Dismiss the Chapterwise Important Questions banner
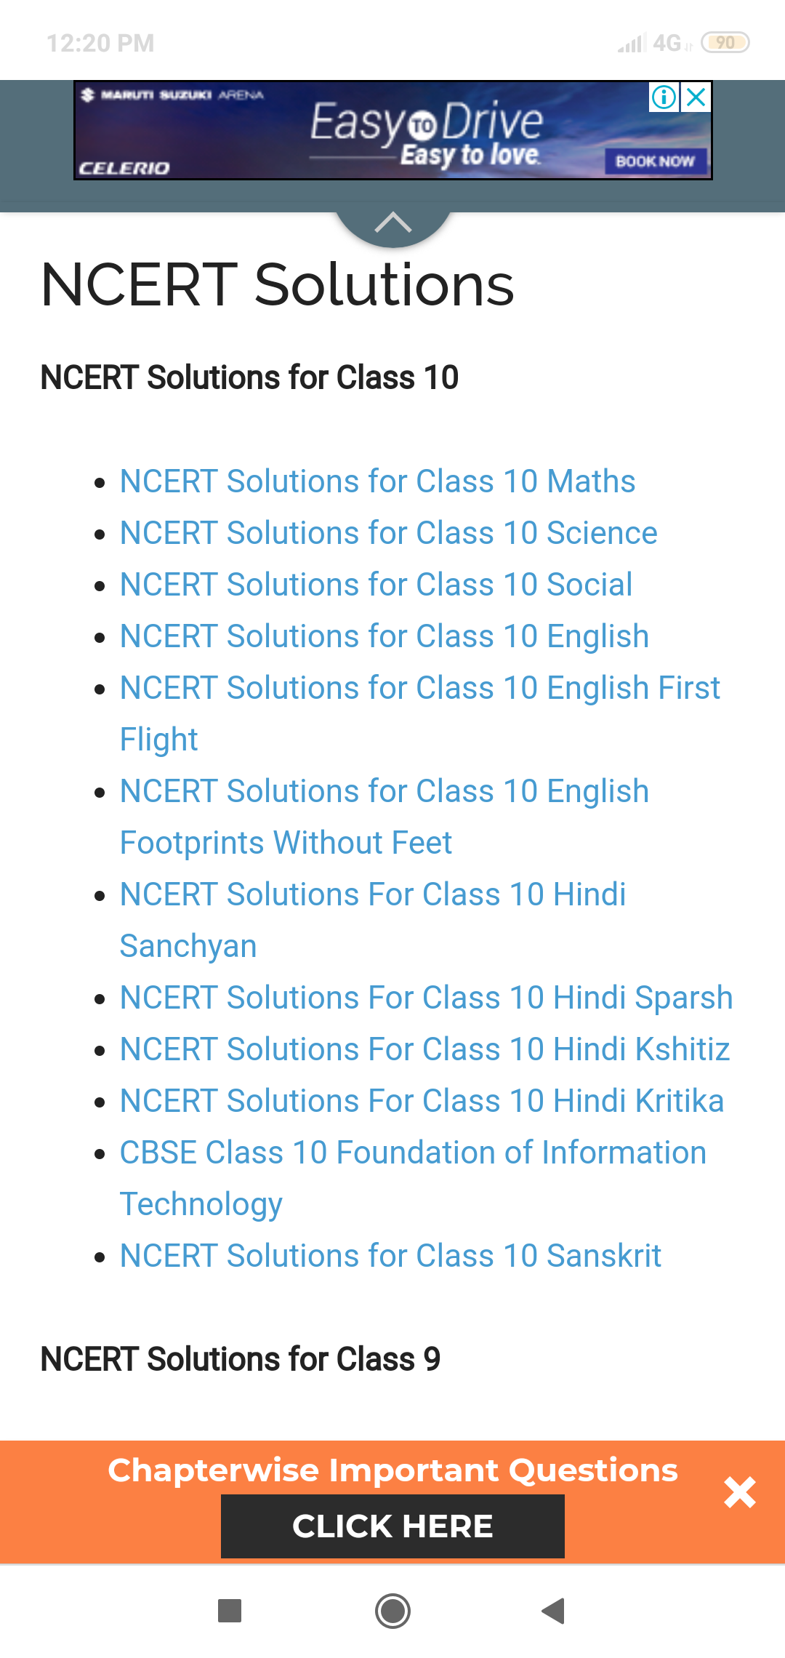Image resolution: width=785 pixels, height=1658 pixels. coord(740,1492)
